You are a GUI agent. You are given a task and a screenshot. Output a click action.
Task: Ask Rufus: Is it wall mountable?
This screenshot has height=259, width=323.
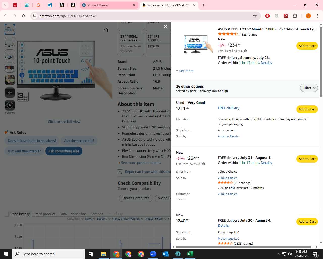pos(24,151)
